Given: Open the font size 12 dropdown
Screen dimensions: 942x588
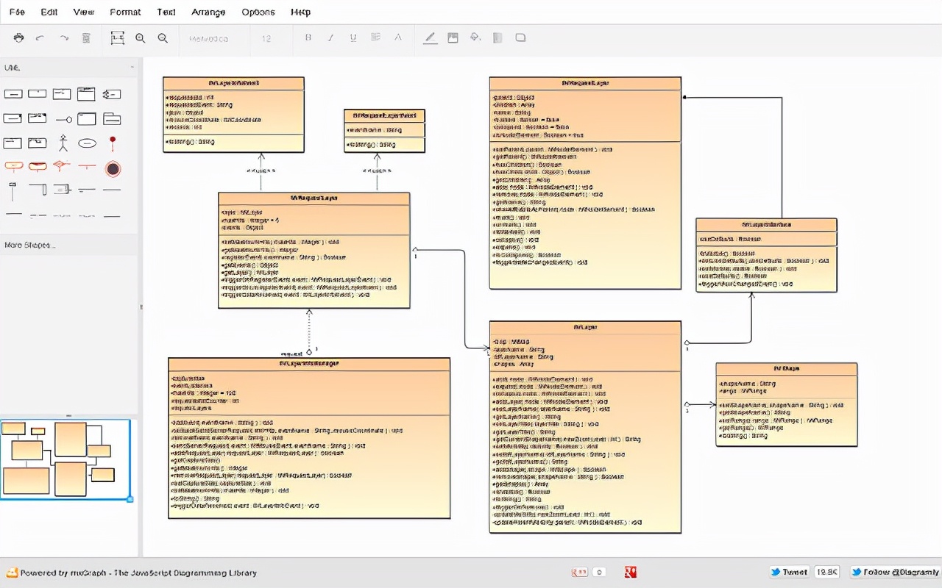Looking at the screenshot, I should (x=267, y=39).
